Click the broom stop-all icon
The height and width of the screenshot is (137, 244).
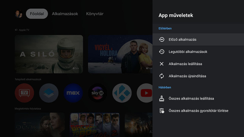pos(162,98)
